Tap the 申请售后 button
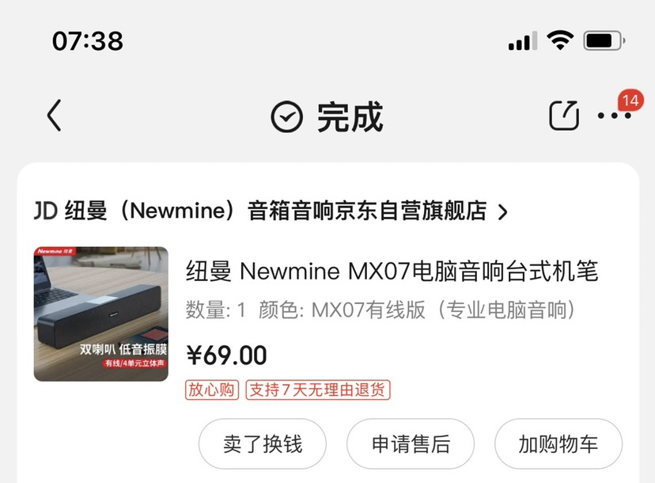This screenshot has height=483, width=655. point(411,443)
